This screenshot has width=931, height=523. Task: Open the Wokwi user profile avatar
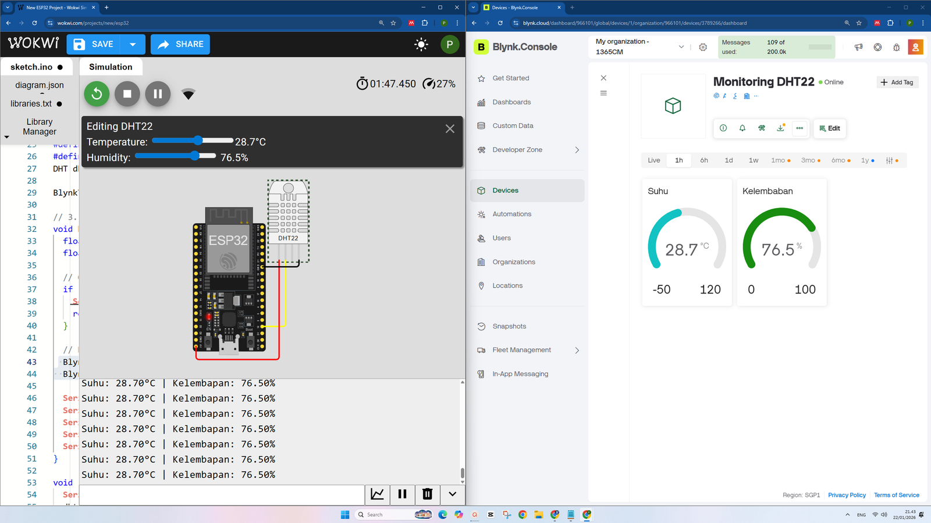[450, 44]
